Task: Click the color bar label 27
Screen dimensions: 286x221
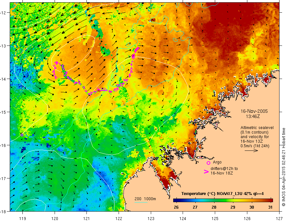Action: pos(195,207)
